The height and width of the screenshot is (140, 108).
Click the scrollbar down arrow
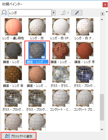tap(102, 129)
